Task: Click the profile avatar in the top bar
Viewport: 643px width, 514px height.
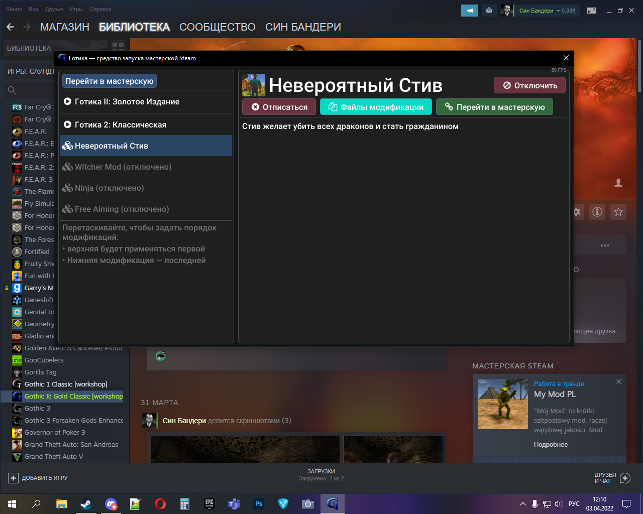Action: (x=506, y=11)
